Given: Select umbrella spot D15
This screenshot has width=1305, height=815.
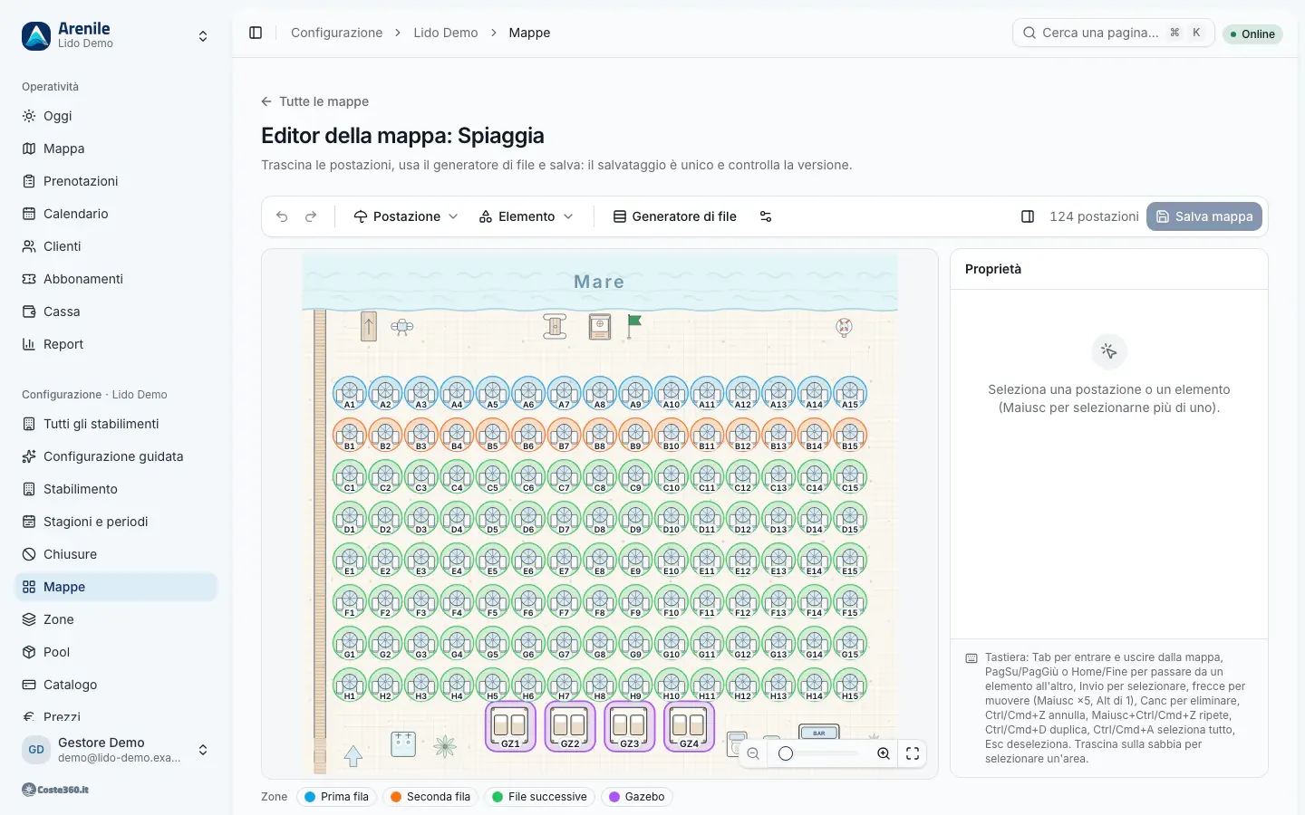Looking at the screenshot, I should pos(850,518).
